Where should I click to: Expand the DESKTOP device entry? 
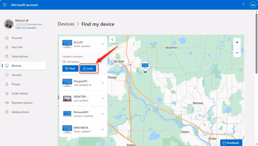click(x=103, y=98)
